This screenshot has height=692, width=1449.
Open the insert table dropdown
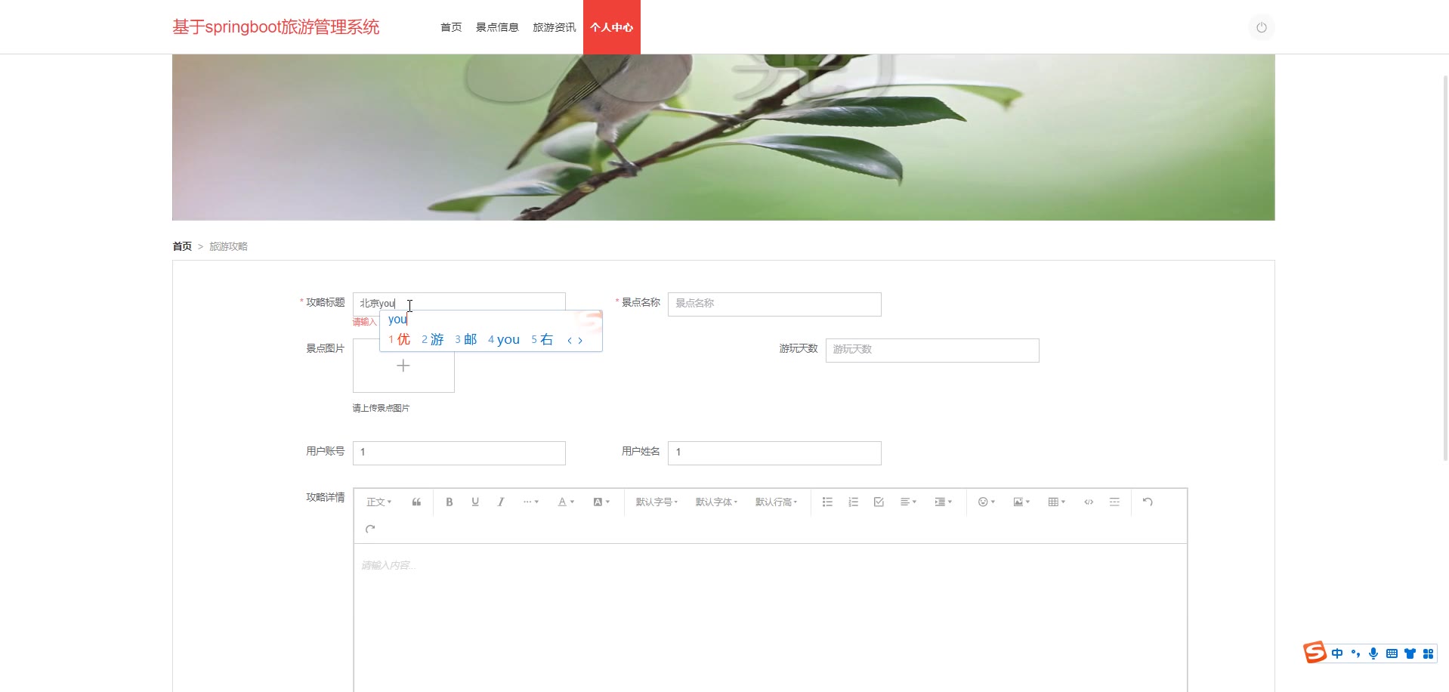(x=1056, y=502)
